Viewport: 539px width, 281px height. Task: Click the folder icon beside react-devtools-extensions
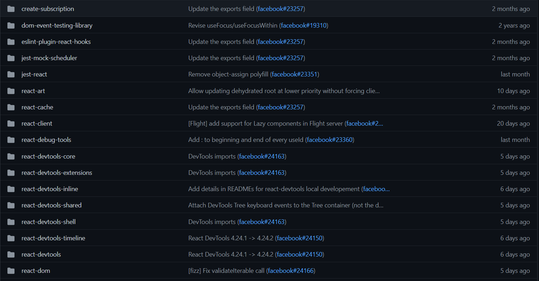[11, 173]
